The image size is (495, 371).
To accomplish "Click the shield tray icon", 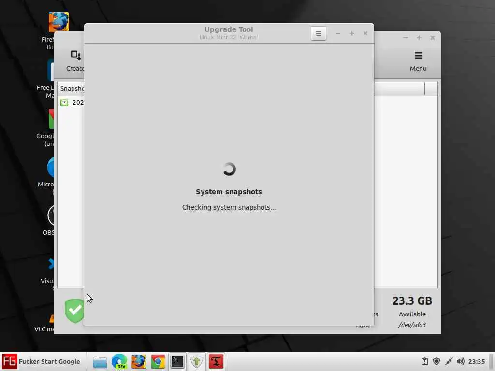I will click(437, 361).
